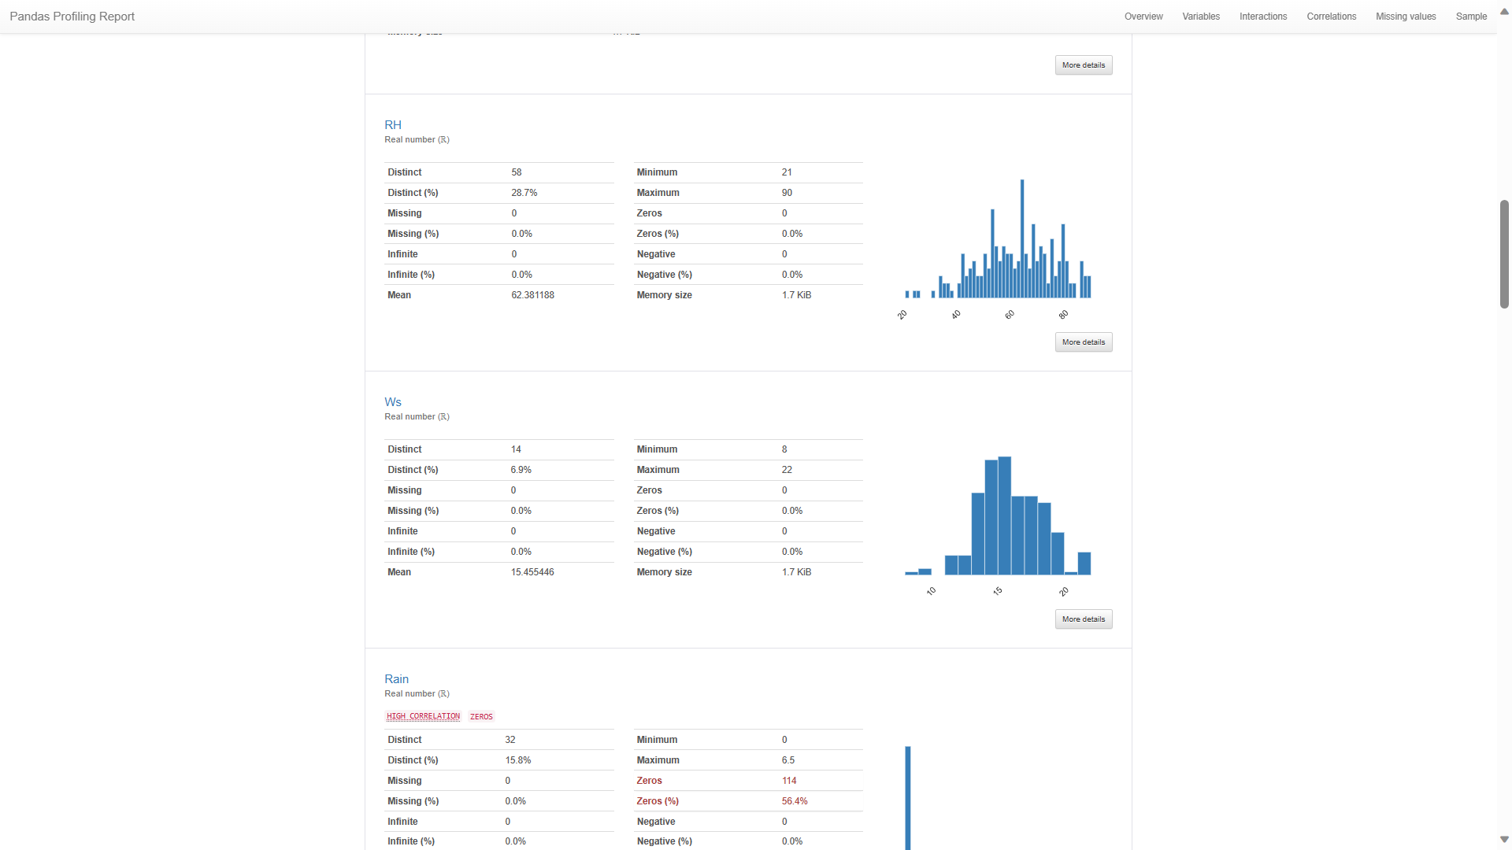Click the ZEROS warning badge
The image size is (1512, 850).
[x=481, y=716]
